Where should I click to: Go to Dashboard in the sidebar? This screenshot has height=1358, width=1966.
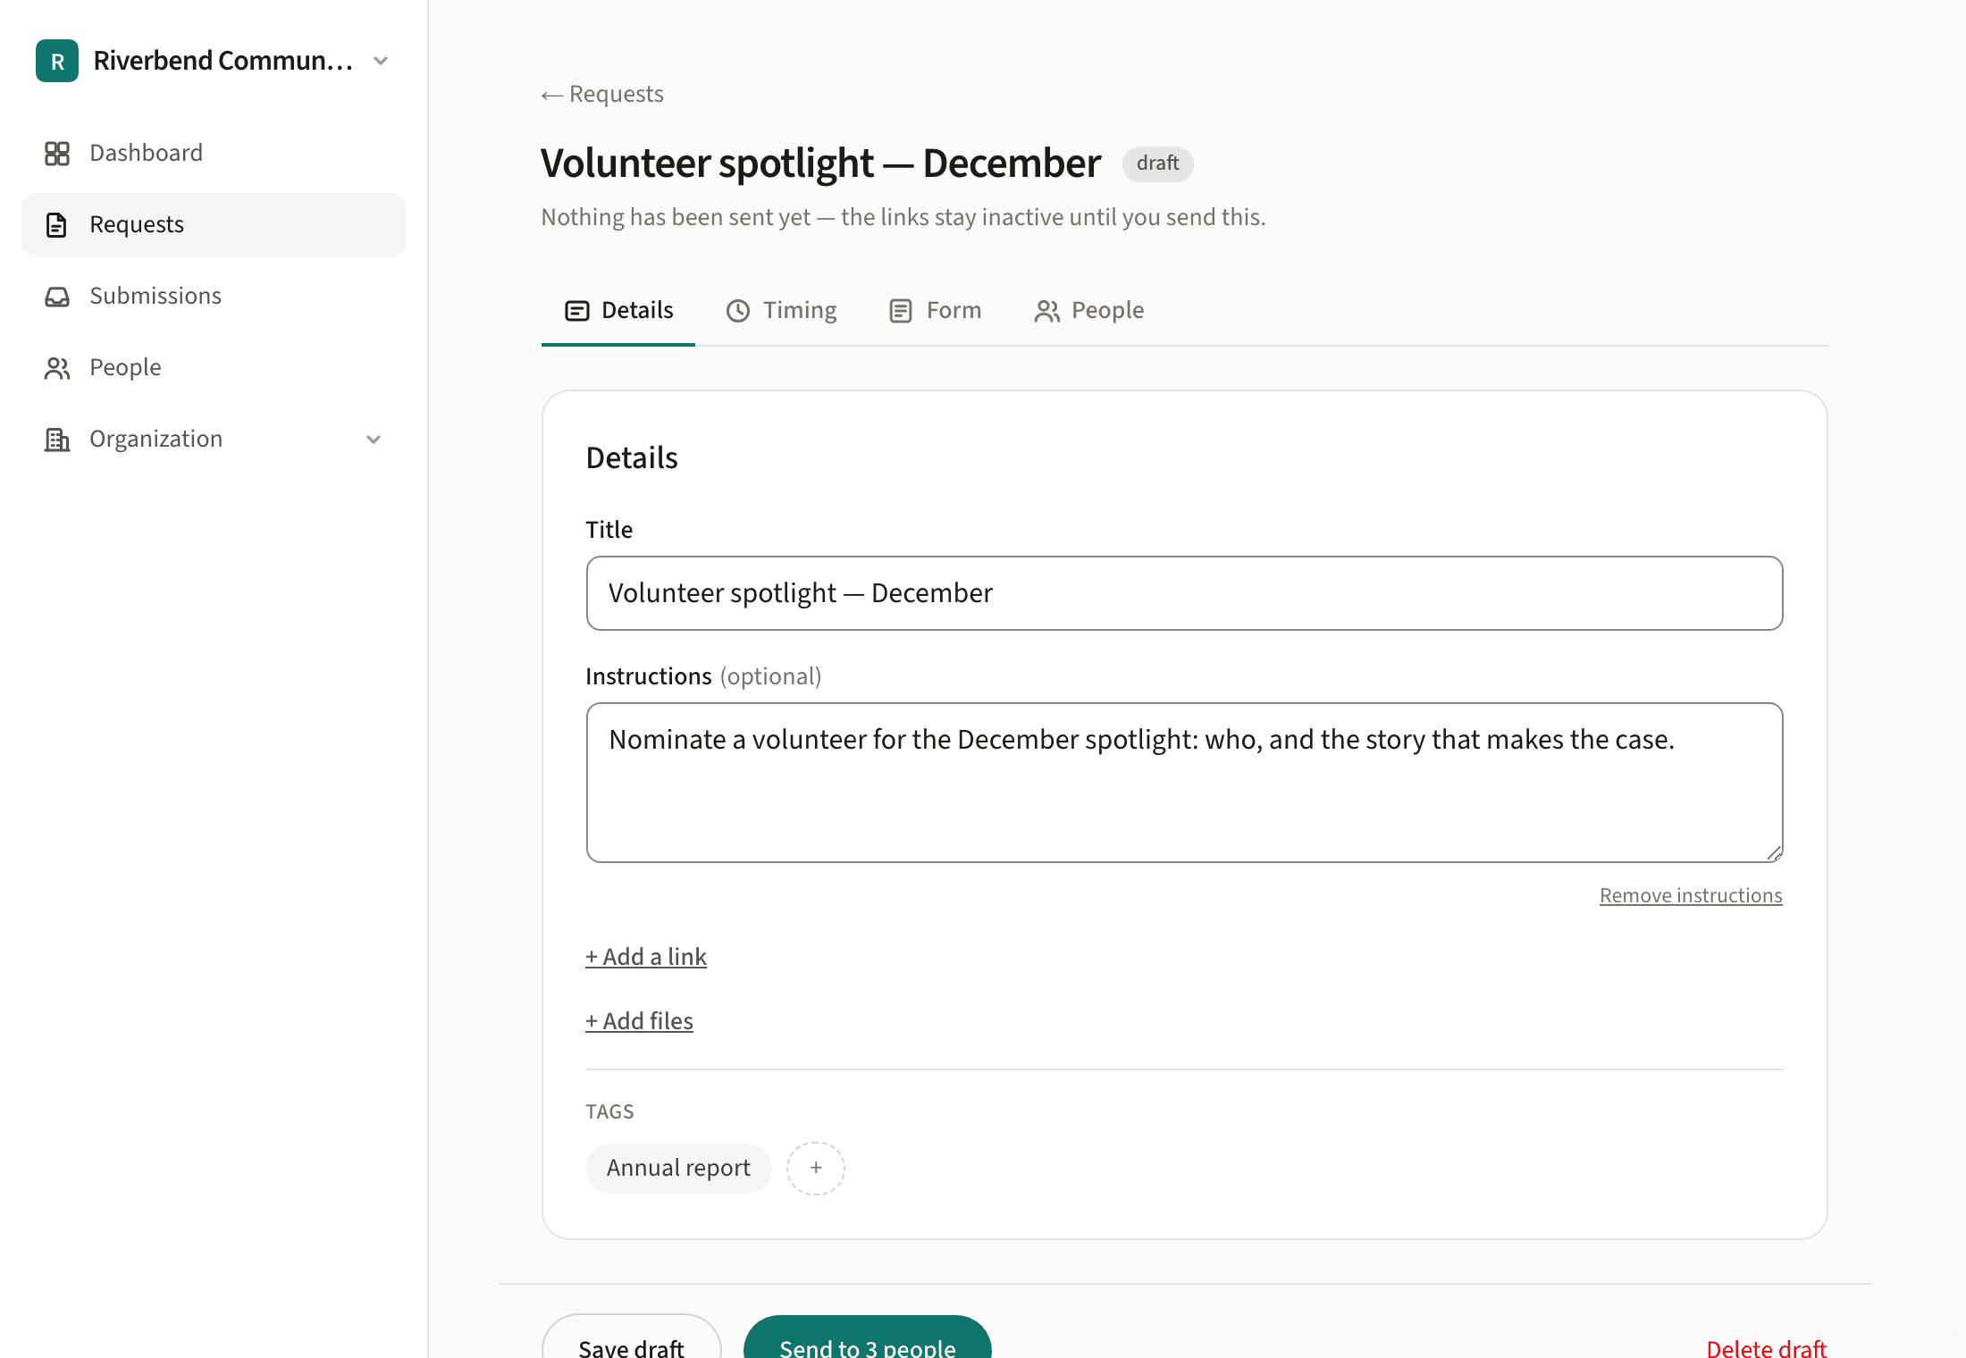pyautogui.click(x=214, y=154)
